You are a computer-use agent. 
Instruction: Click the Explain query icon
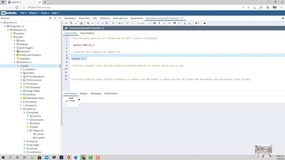(169, 23)
